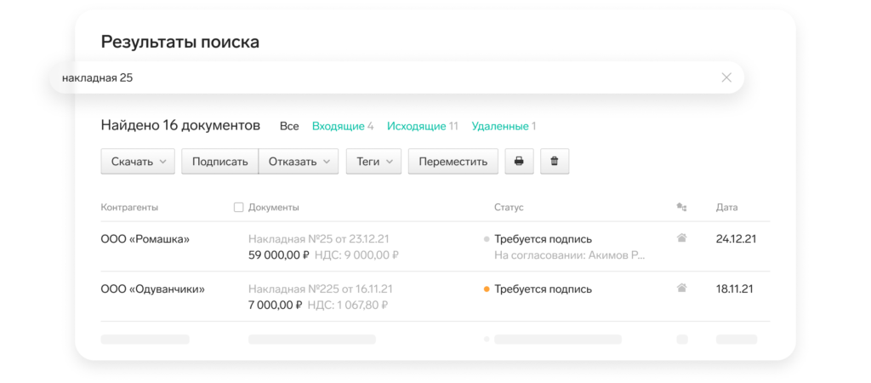Switch to the Входящие filter tab

342,126
